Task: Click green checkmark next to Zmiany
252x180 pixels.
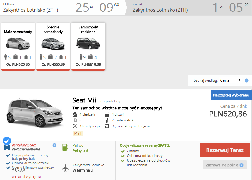Action: coord(123,151)
